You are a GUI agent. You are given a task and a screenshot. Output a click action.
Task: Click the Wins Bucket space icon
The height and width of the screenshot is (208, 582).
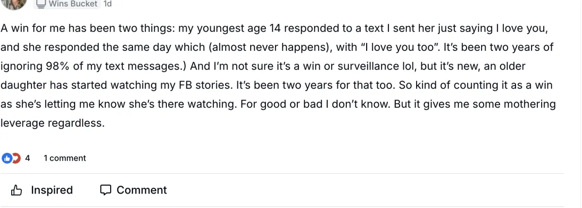[x=42, y=4]
